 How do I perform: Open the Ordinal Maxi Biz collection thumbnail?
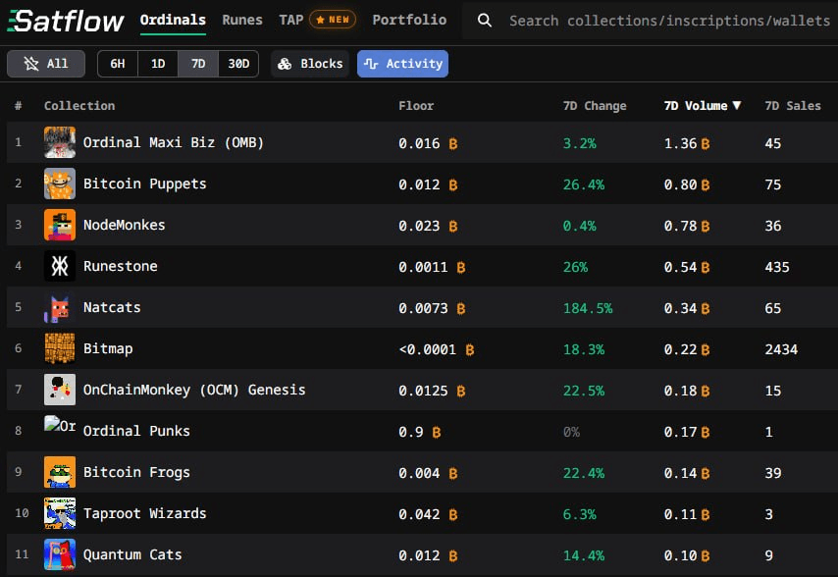(x=60, y=143)
